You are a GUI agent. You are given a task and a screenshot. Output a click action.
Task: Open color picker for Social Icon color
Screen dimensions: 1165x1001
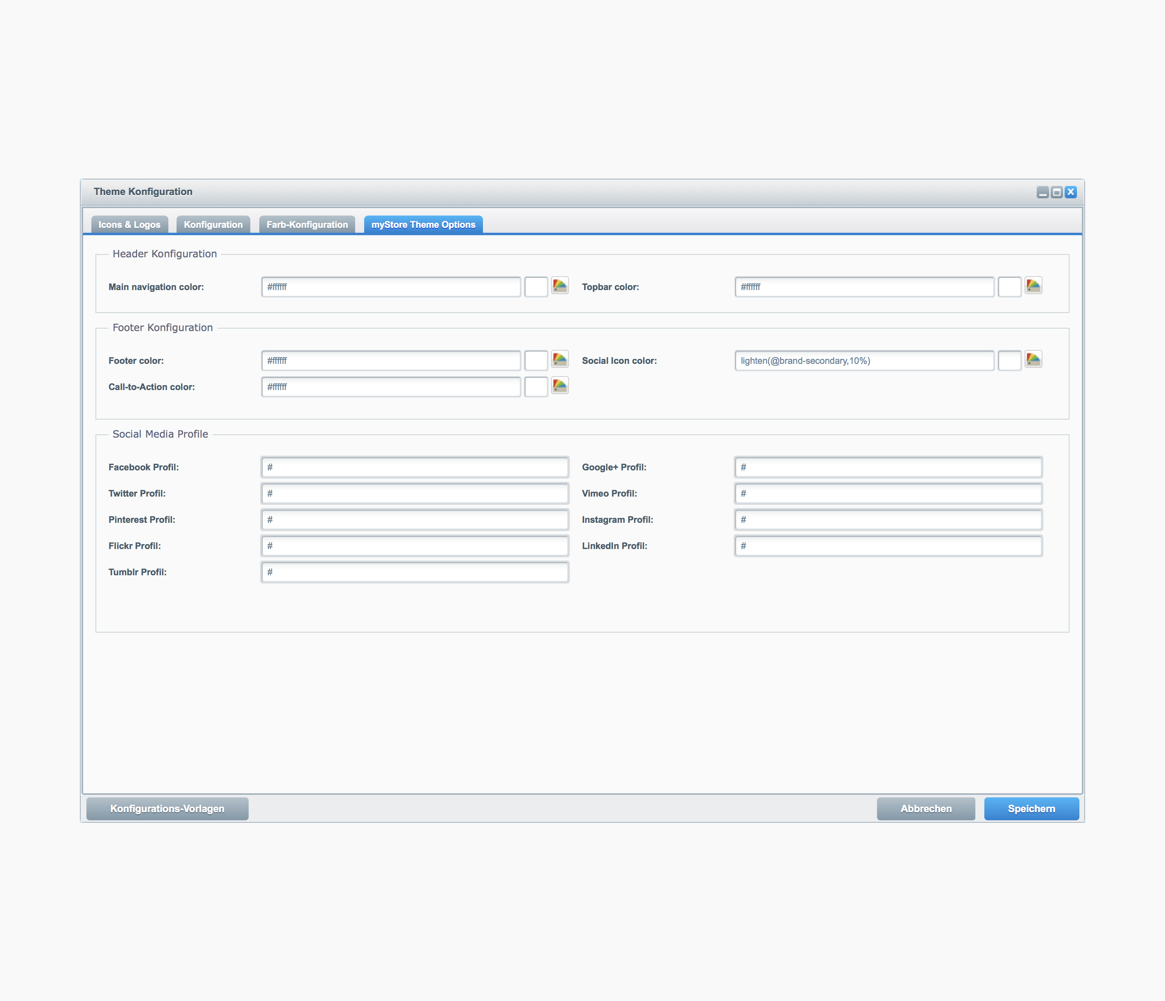pyautogui.click(x=1034, y=359)
